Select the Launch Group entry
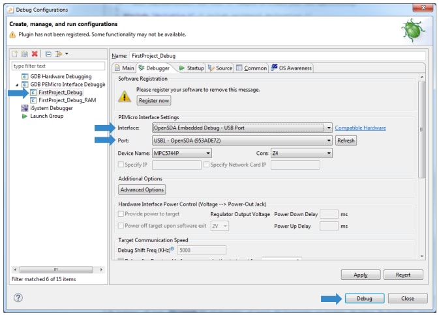This screenshot has height=315, width=439. [46, 116]
